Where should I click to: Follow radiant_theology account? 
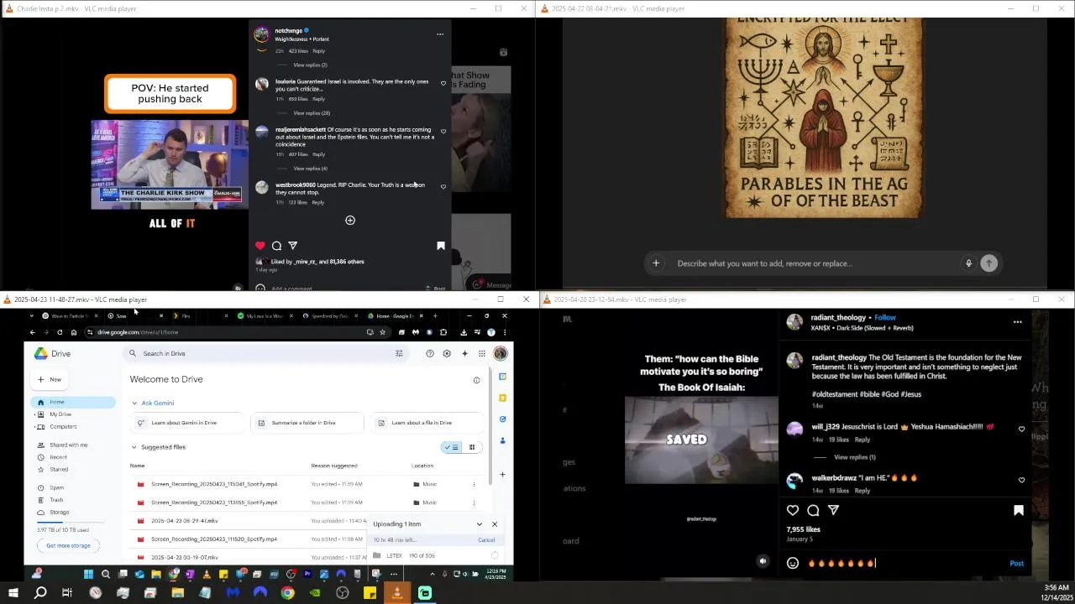coord(885,318)
